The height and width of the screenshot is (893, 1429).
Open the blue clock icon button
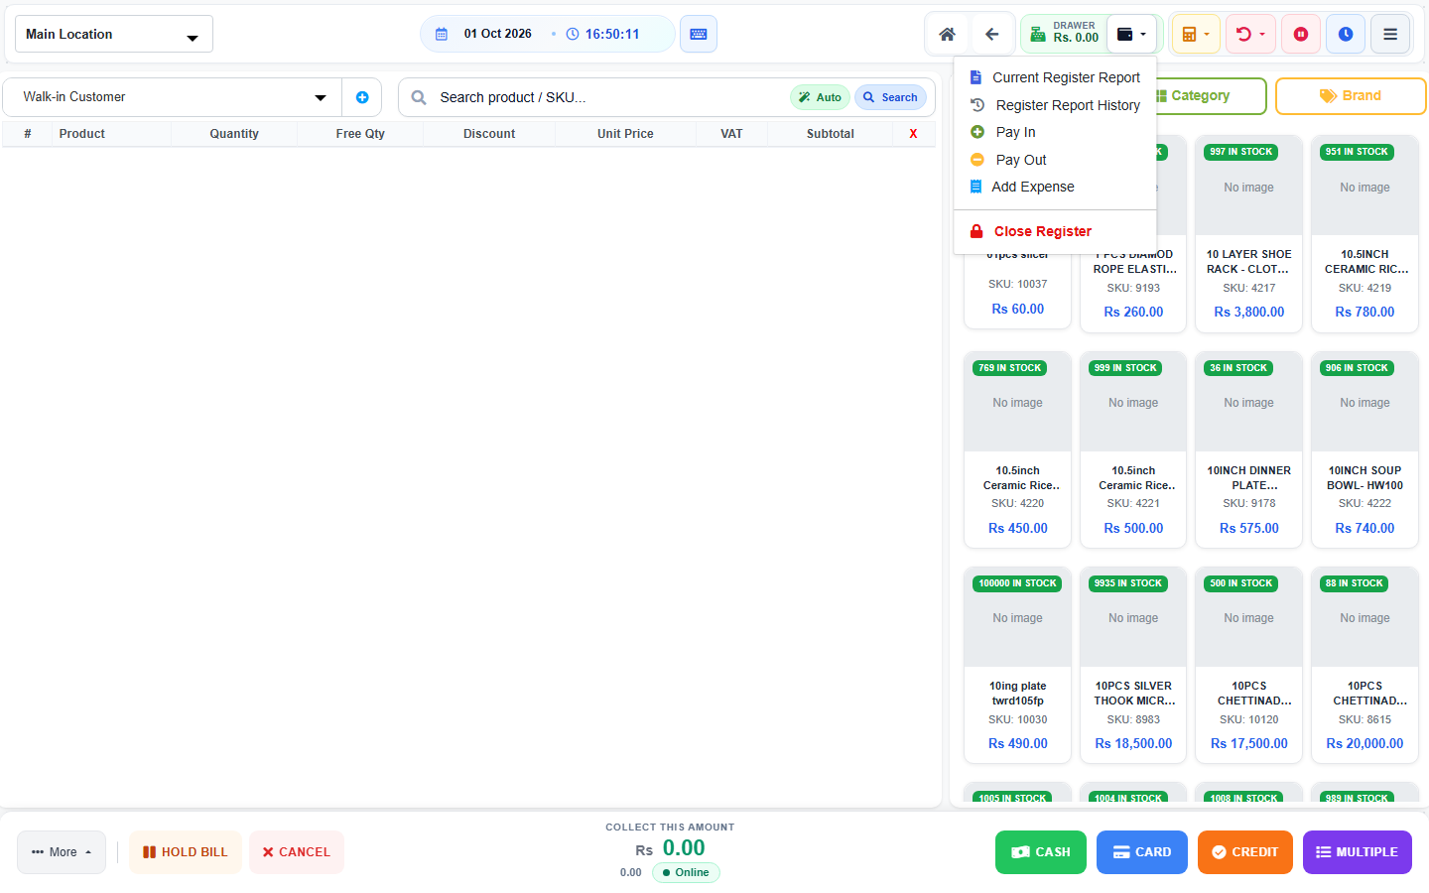coord(1346,34)
